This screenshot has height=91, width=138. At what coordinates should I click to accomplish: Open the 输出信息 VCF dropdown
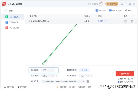tap(48, 70)
